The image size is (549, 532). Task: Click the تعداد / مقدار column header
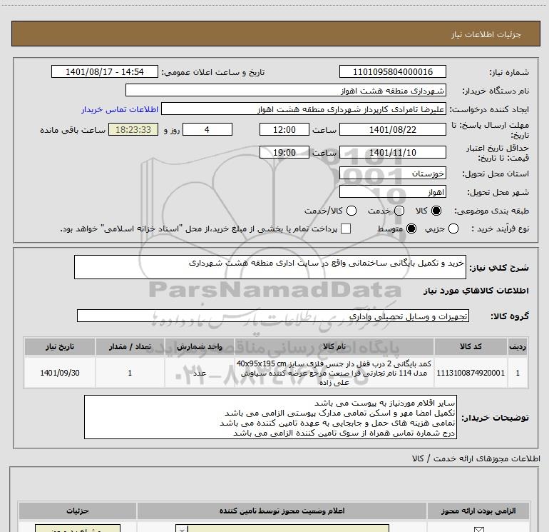130,346
